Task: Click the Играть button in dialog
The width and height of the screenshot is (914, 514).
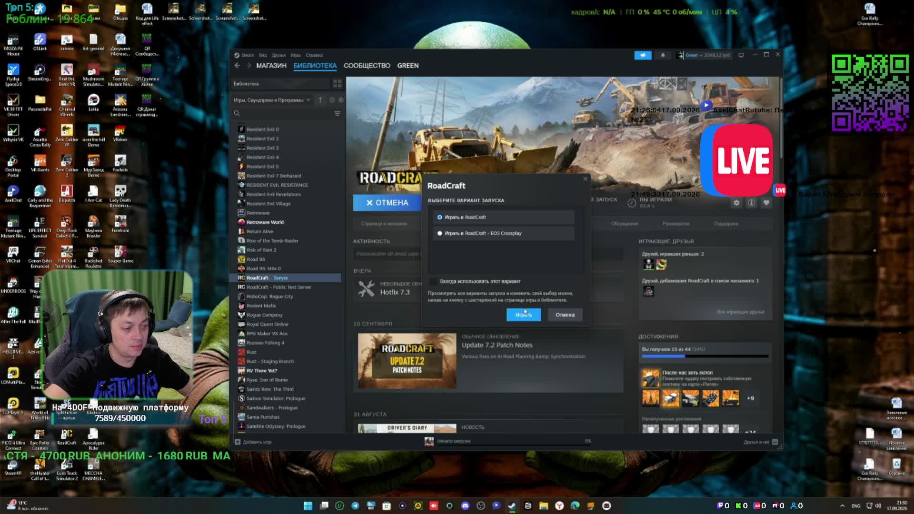Action: click(x=524, y=315)
